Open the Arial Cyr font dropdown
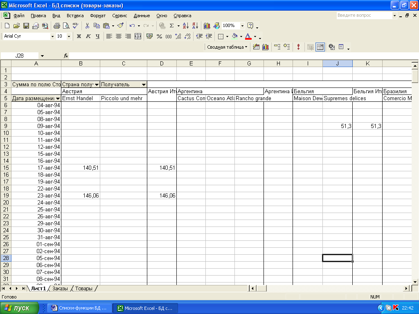Image resolution: width=419 pixels, height=314 pixels. 52,36
